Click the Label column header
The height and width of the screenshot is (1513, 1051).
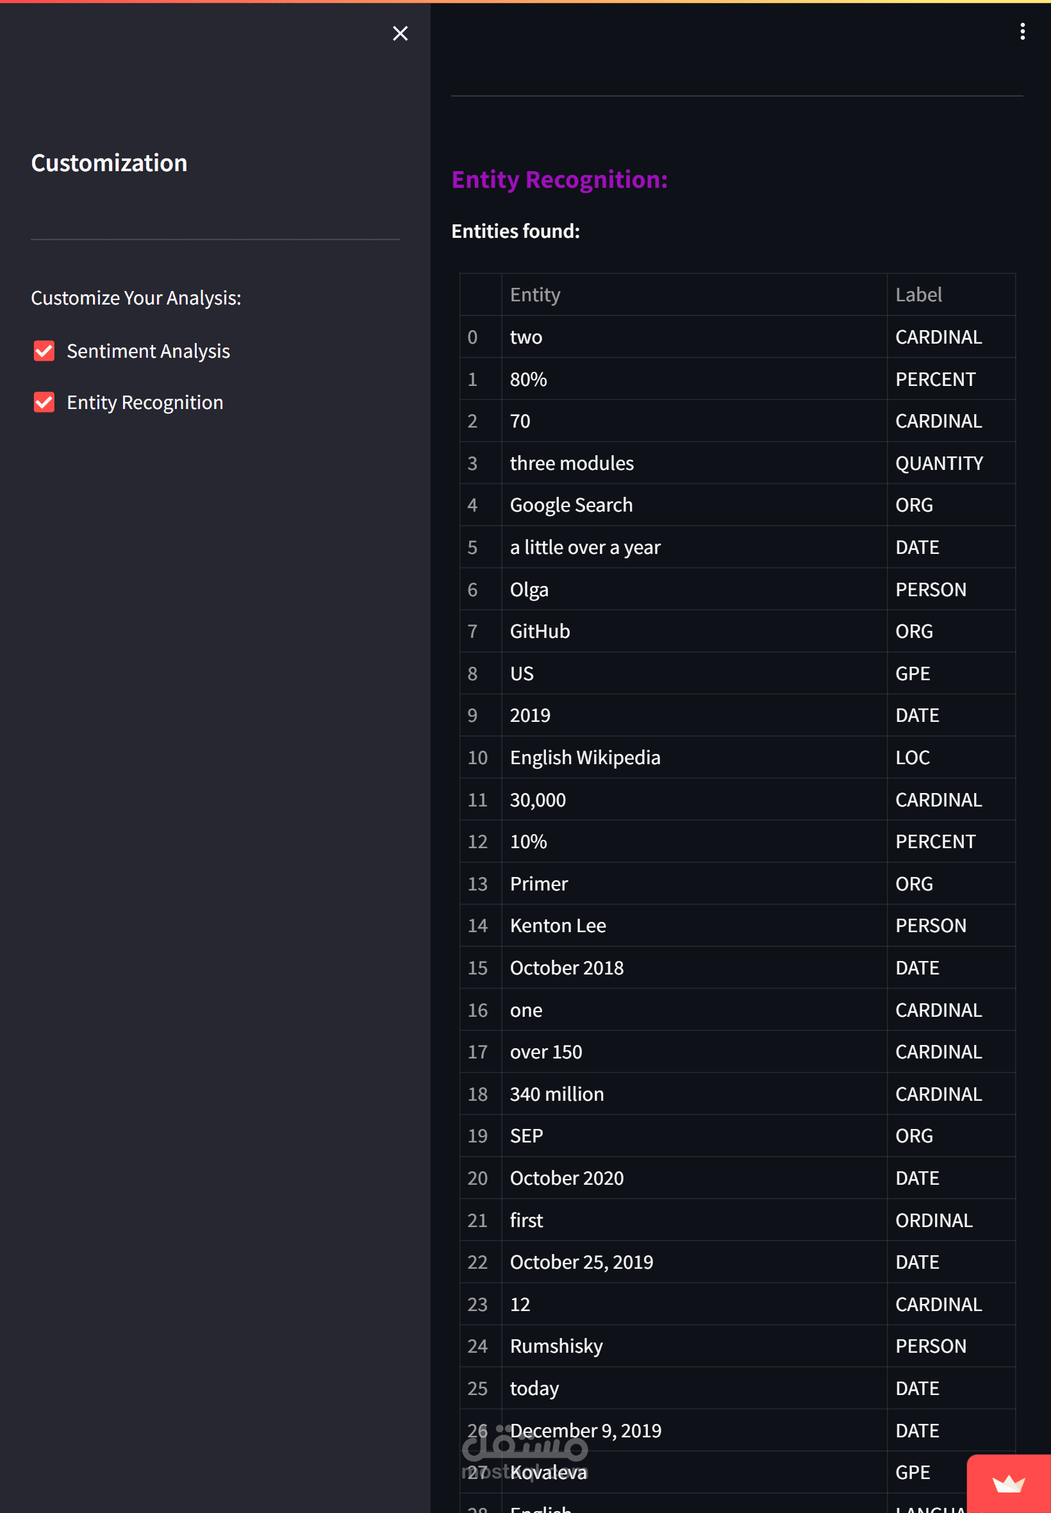[x=918, y=294]
